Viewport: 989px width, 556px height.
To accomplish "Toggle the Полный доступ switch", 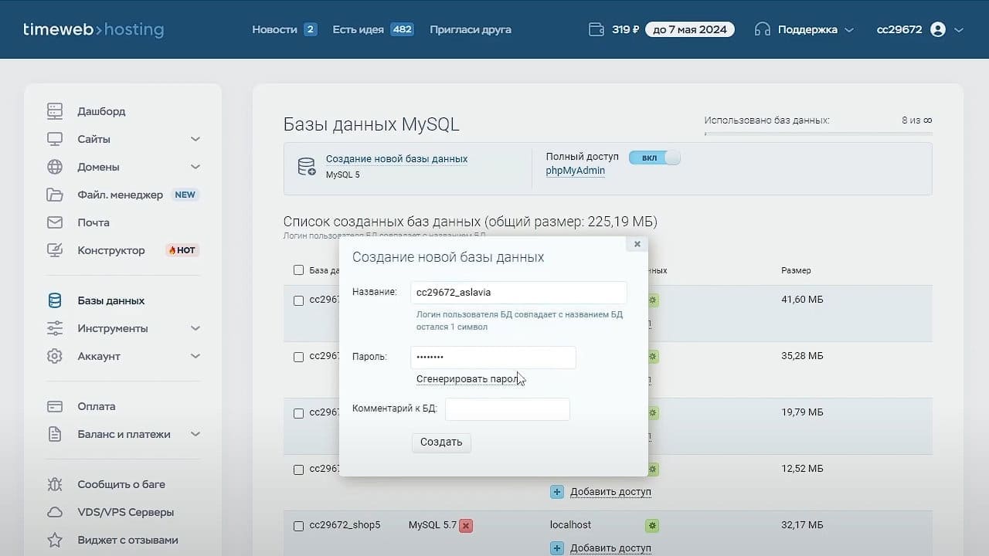I will point(654,158).
